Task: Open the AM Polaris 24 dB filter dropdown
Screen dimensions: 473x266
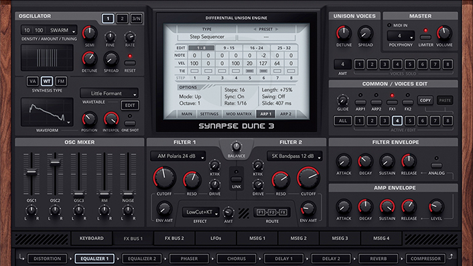Action: [x=178, y=156]
